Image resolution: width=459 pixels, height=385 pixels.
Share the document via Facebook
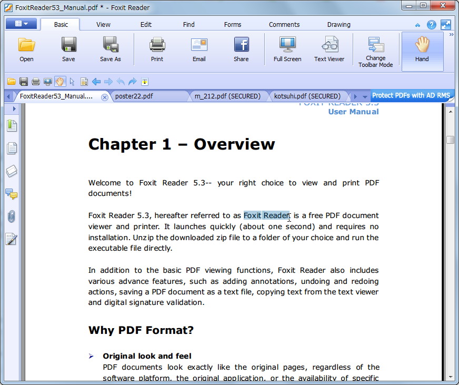point(241,50)
